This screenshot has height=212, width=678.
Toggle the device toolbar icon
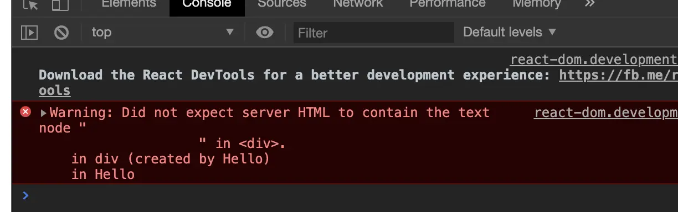pyautogui.click(x=60, y=4)
